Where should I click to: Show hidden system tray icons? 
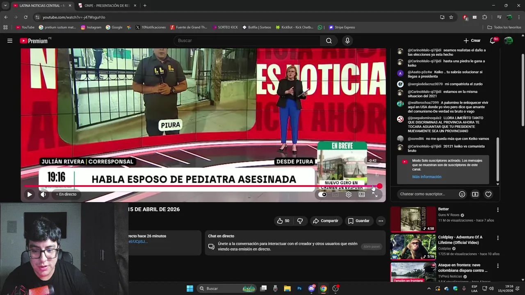click(429, 288)
